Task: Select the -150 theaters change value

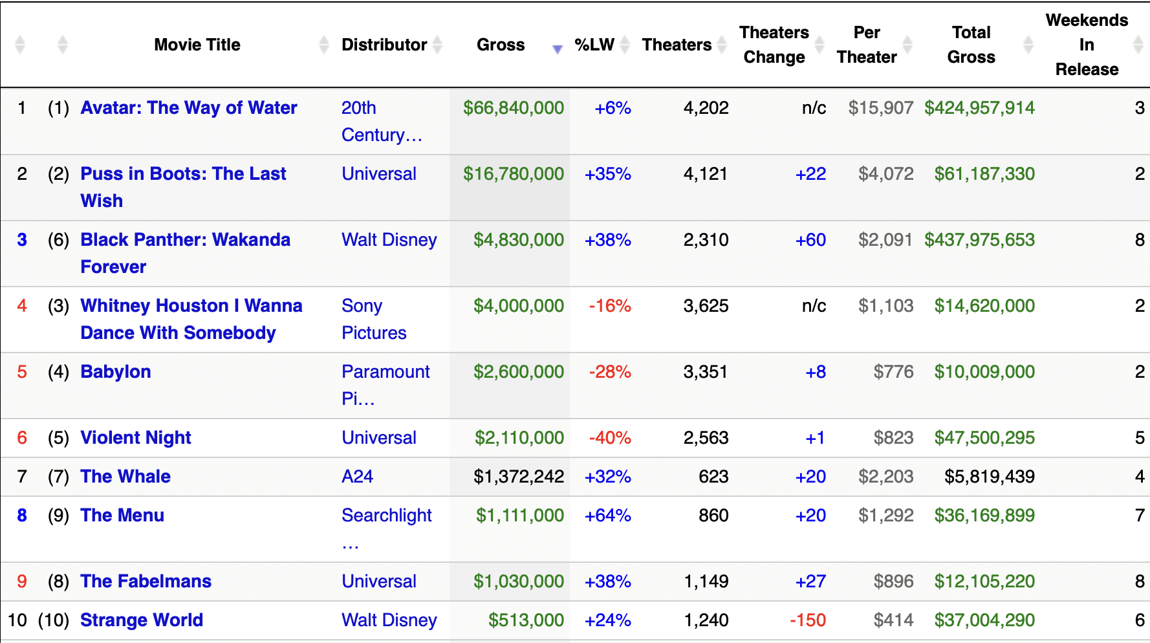Action: click(808, 620)
